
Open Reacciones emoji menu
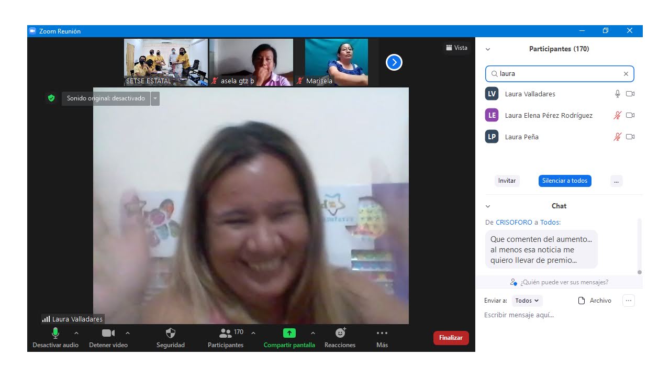[340, 333]
